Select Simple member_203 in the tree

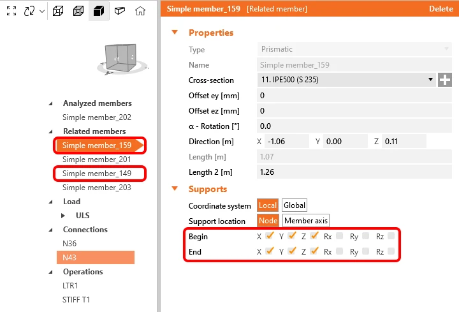[97, 188]
